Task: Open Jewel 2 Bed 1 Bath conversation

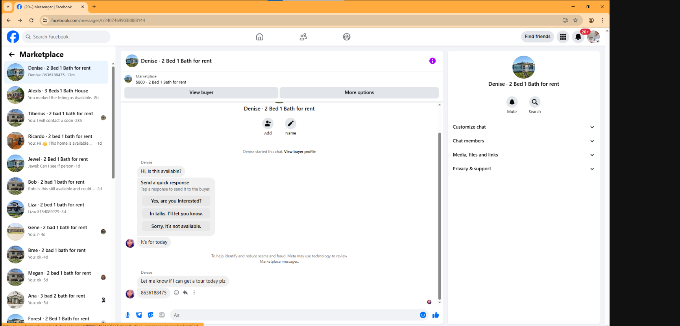Action: pyautogui.click(x=56, y=163)
